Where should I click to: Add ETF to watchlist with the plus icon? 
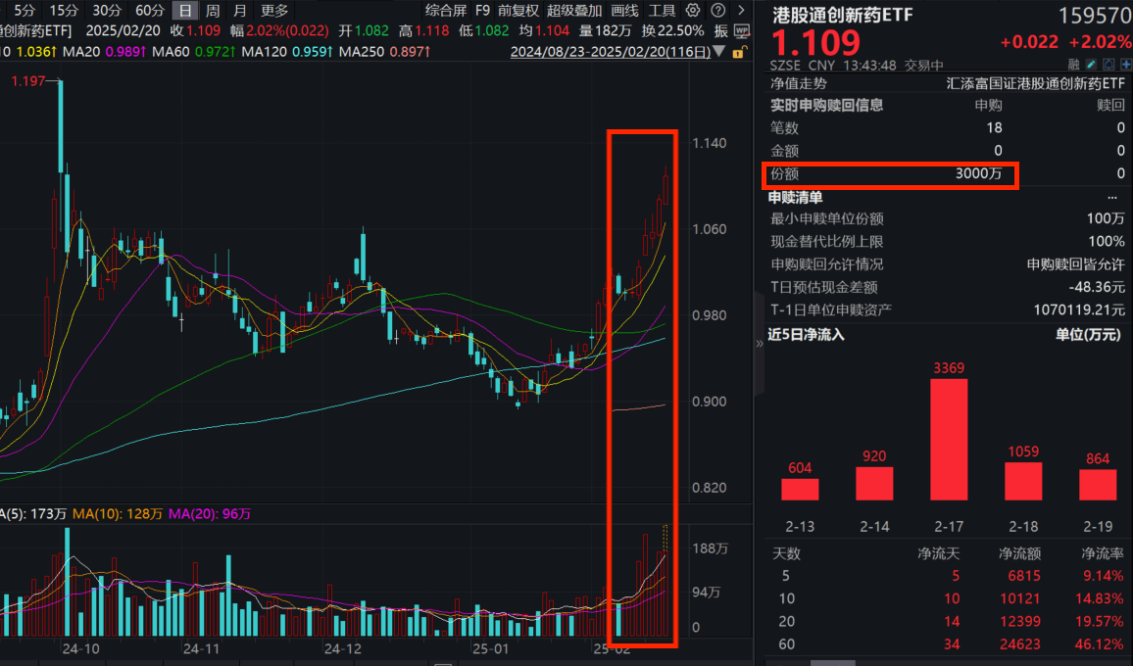[x=1124, y=64]
